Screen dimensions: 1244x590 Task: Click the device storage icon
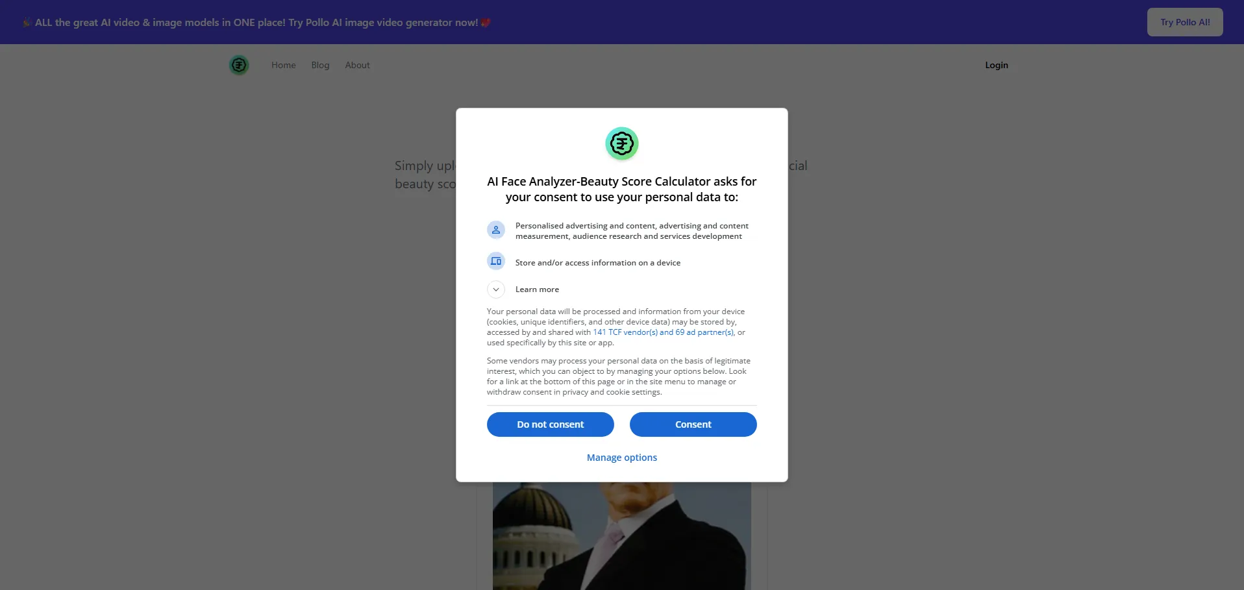tap(496, 261)
